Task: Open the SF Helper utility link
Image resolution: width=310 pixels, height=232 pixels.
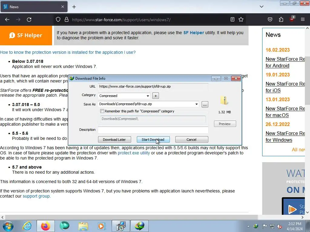Action: click(x=193, y=33)
